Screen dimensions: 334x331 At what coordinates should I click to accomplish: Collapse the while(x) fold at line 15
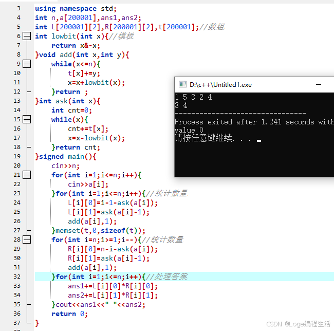[27, 119]
